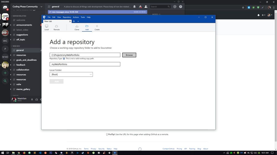This screenshot has height=155, width=277.
Task: Open Windows Start menu
Action: (x=2, y=153)
